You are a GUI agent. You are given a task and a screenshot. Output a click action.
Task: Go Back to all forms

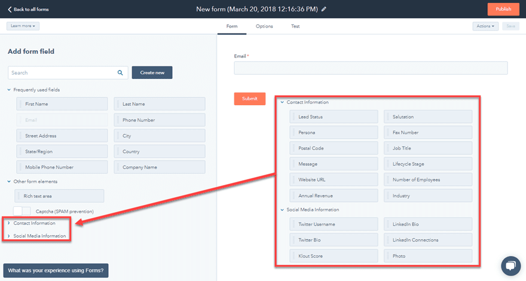tap(31, 10)
